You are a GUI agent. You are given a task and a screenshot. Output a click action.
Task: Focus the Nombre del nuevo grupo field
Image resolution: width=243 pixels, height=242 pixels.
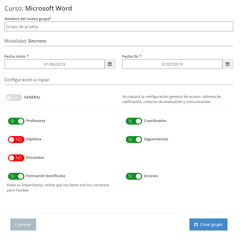(119, 26)
